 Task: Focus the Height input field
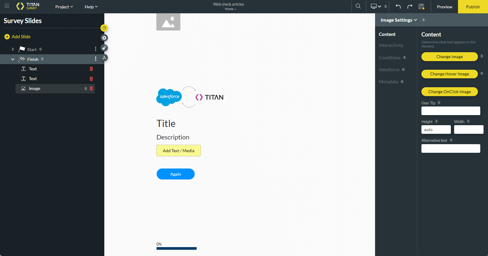pyautogui.click(x=436, y=130)
